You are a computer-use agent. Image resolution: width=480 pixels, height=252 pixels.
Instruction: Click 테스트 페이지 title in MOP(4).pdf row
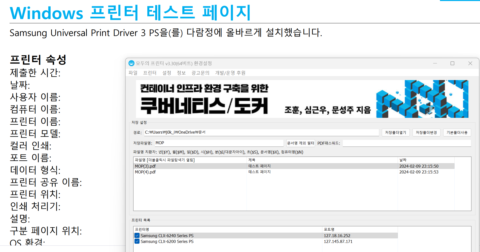259,172
